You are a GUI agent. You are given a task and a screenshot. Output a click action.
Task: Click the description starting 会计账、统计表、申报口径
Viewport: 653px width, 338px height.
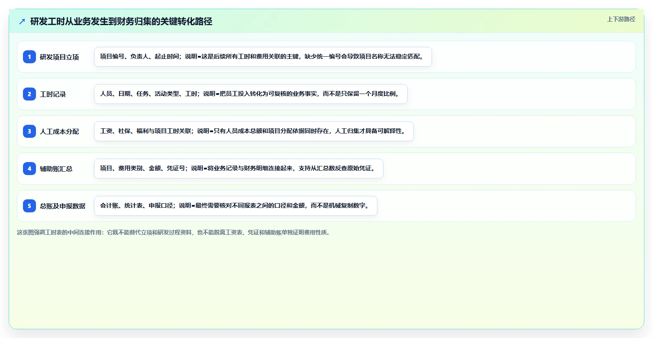[x=236, y=206]
